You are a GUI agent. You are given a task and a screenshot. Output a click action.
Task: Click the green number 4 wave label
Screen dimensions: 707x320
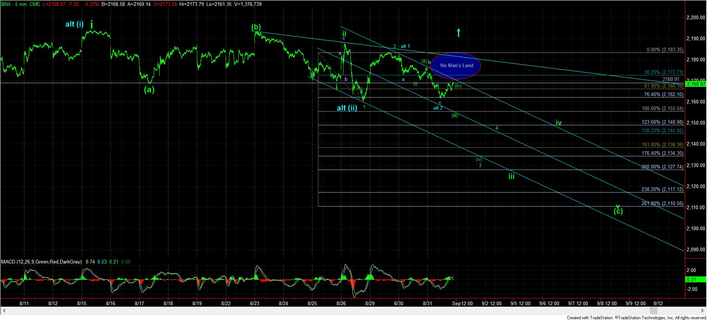pos(497,128)
